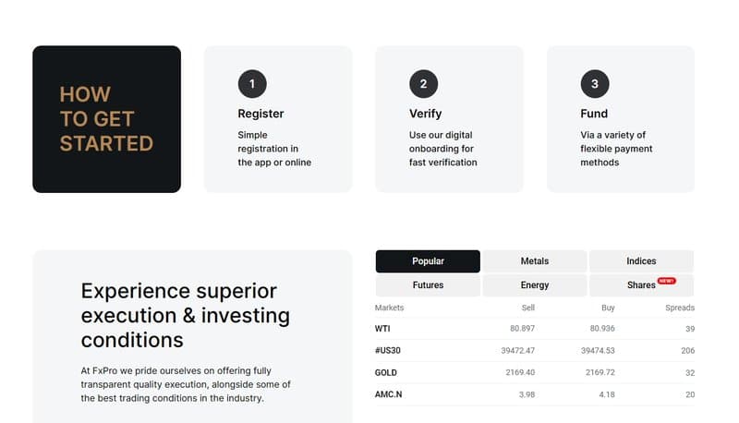Click the step 3 number circle
Image resolution: width=739 pixels, height=423 pixels.
pos(595,84)
